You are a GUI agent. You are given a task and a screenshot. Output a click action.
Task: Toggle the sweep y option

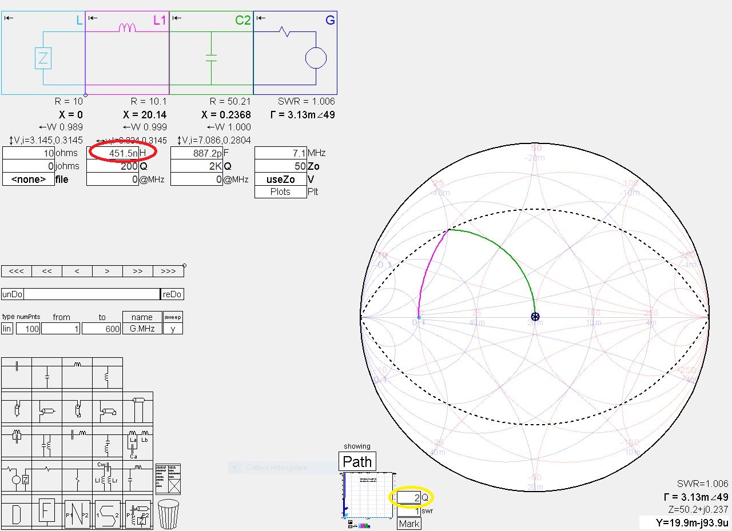click(x=173, y=329)
